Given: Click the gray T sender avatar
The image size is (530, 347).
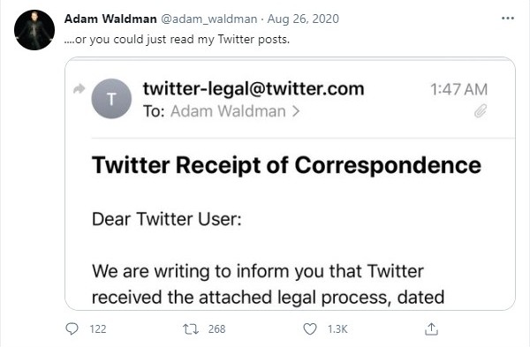Looking at the screenshot, I should pos(111,99).
